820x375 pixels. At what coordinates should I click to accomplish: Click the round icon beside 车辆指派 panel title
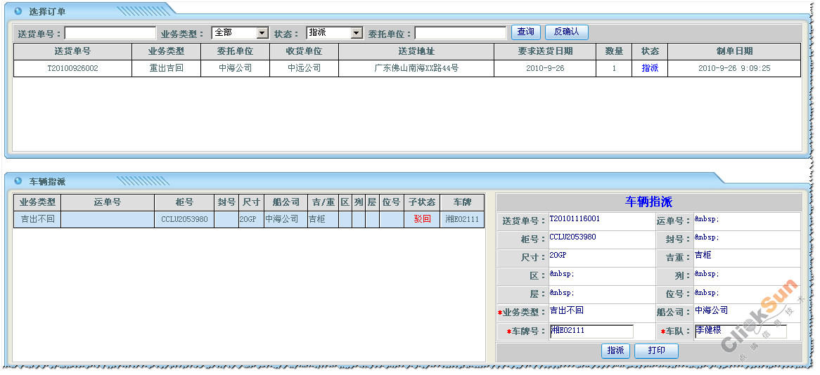[18, 181]
